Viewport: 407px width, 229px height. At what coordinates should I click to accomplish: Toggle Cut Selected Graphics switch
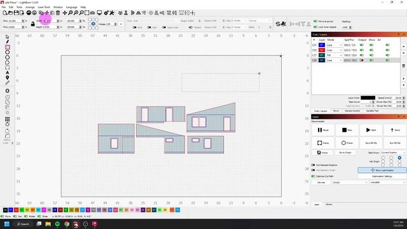coord(313,165)
